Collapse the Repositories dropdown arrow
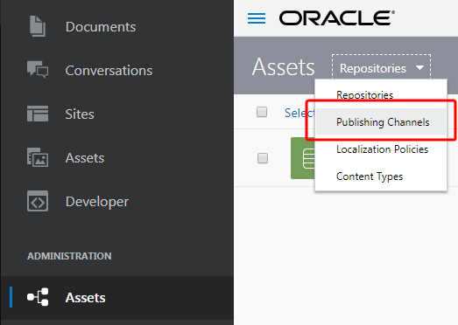Viewport: 458px width, 325px height. (x=419, y=68)
